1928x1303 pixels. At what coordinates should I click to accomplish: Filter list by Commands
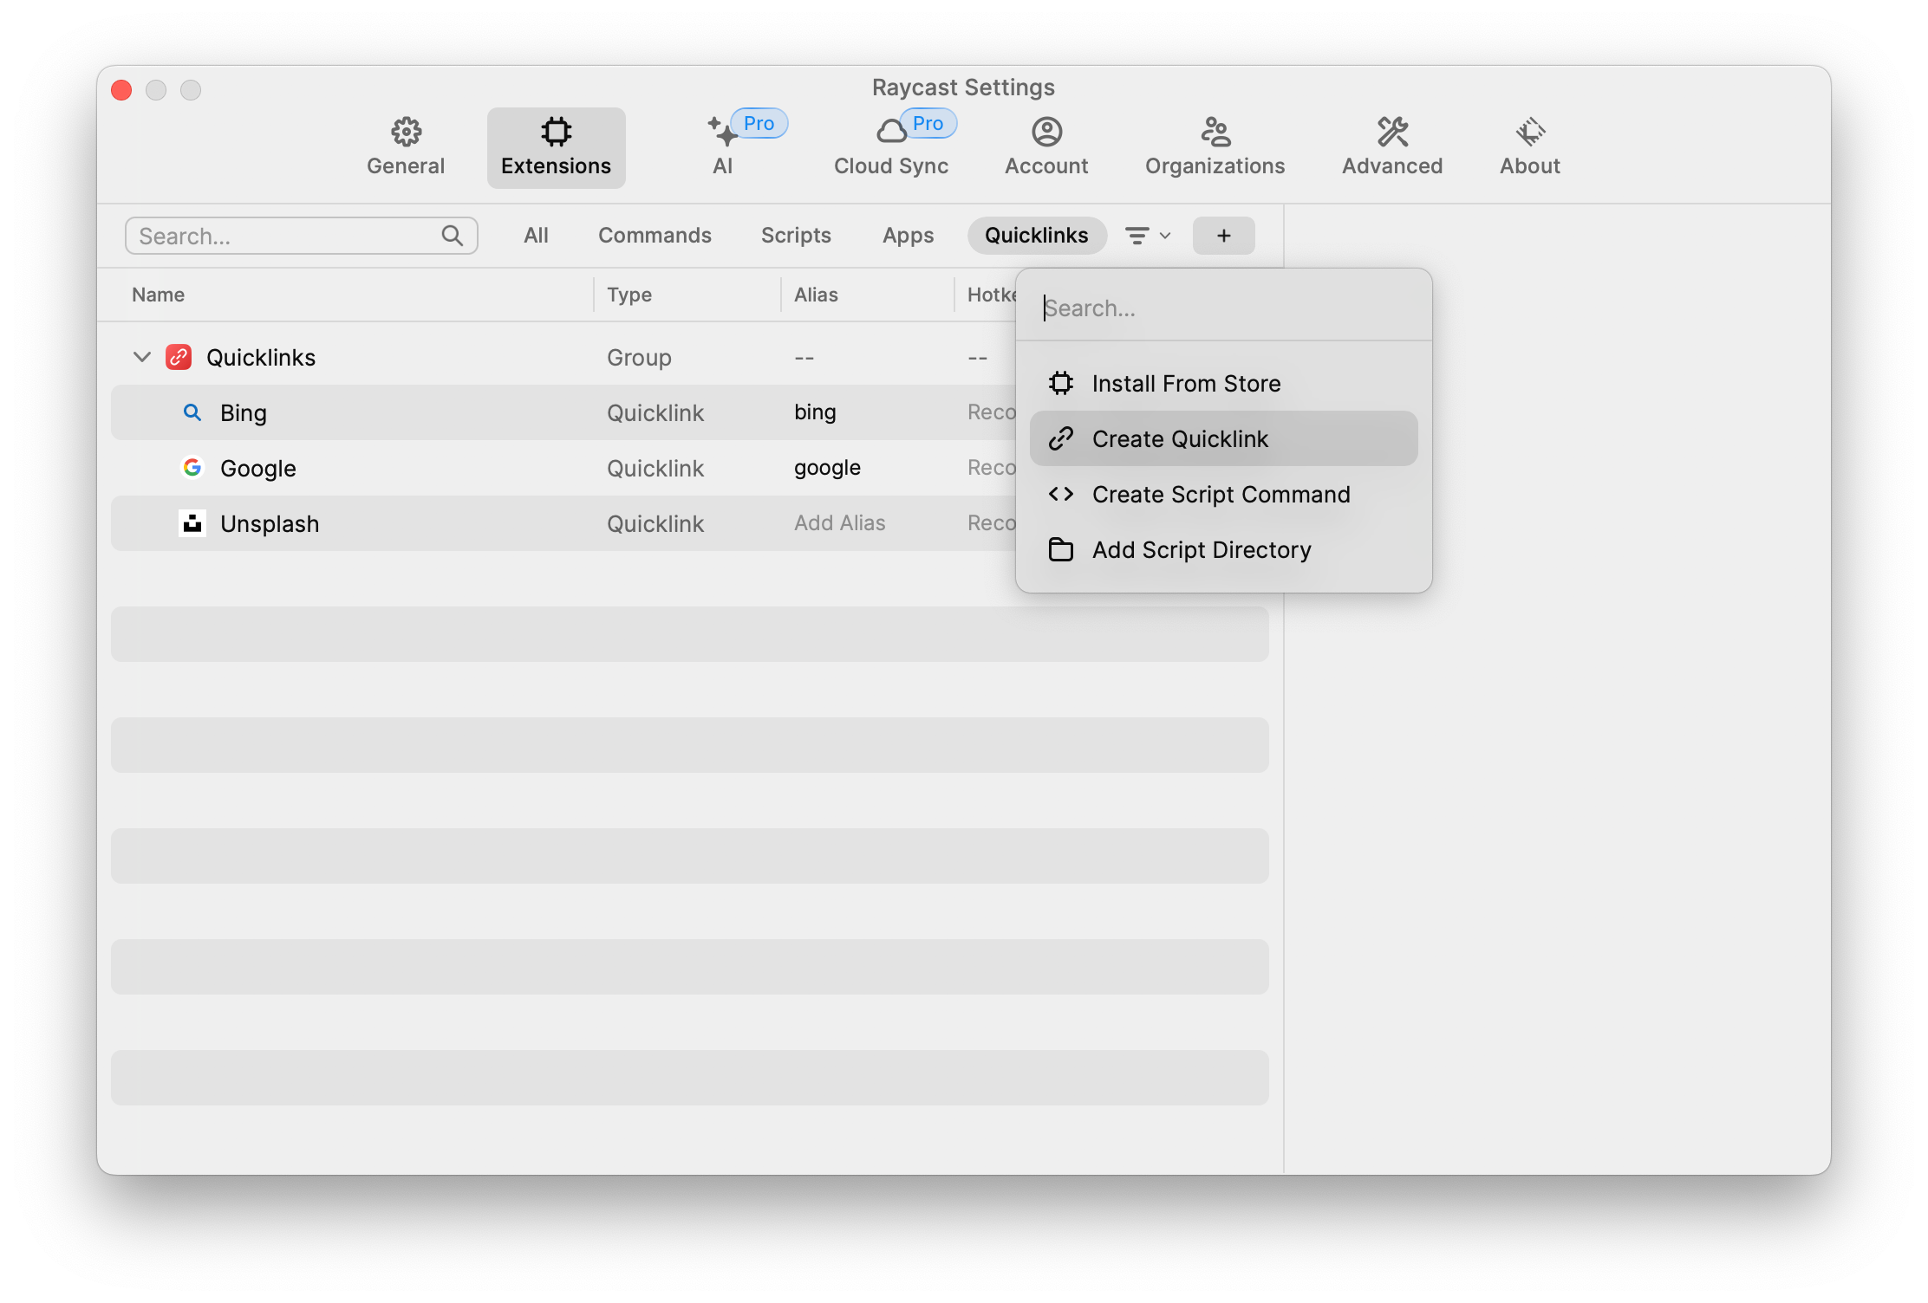(x=655, y=236)
